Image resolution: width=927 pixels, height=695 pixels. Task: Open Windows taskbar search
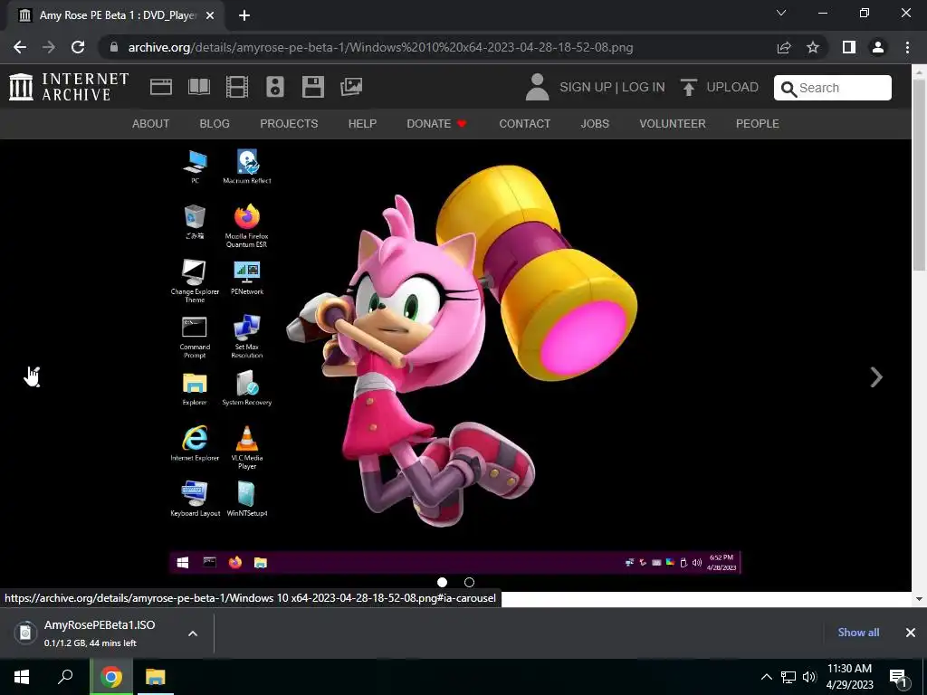65,677
